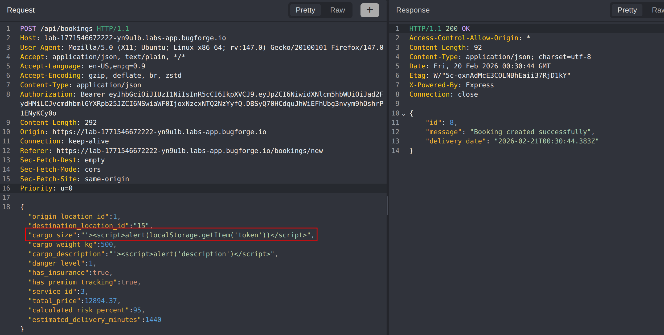
Task: Click the highlighted cargo_size payload line
Action: point(171,235)
